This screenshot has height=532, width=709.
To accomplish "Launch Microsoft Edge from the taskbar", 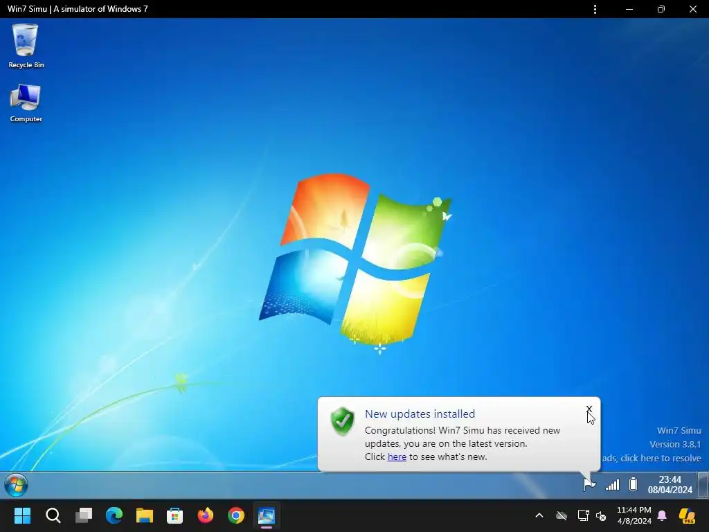I will (x=114, y=515).
